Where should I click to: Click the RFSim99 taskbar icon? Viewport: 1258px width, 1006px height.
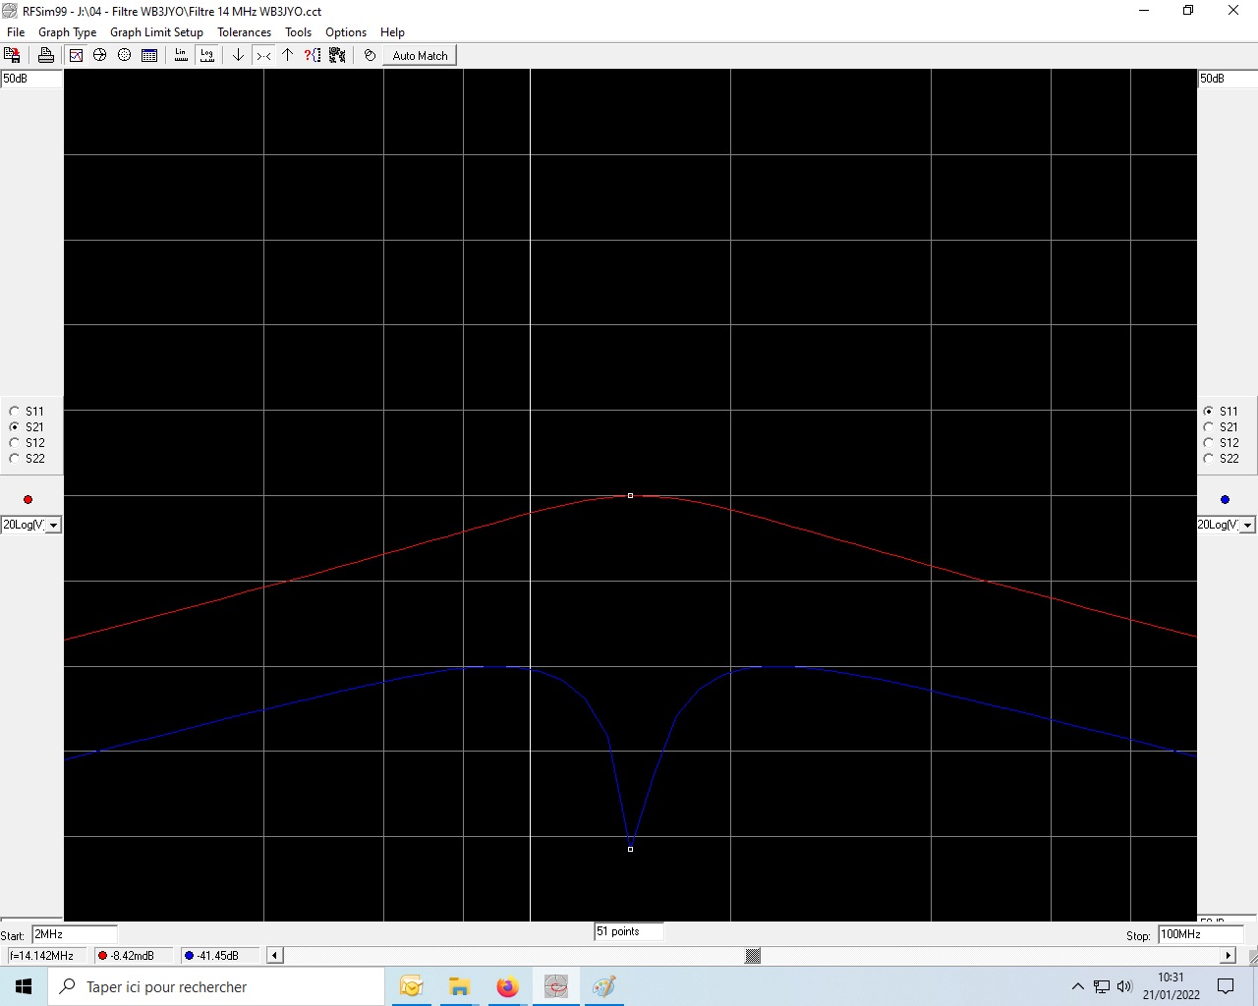pos(555,986)
